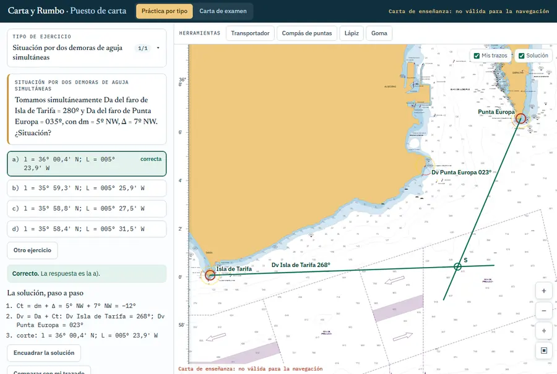Click the red 'Carta de enseñanza' notice below chart
Viewport: 557px width, 374px height.
[x=251, y=368]
